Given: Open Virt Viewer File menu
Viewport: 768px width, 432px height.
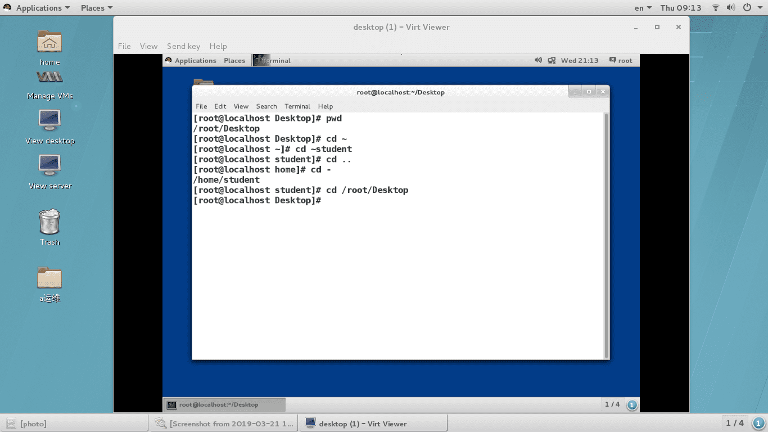Looking at the screenshot, I should tap(124, 46).
